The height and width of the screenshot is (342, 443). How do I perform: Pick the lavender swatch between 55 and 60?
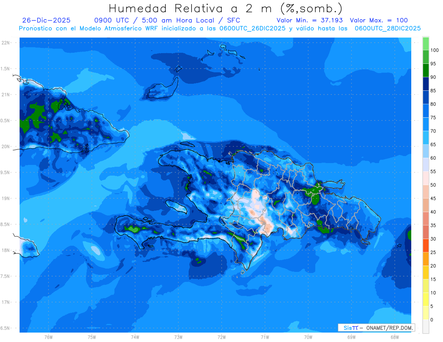click(x=426, y=165)
